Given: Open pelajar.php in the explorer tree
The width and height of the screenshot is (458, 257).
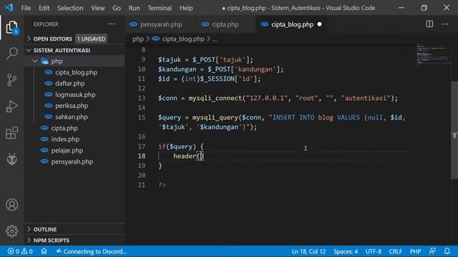Looking at the screenshot, I should point(67,151).
